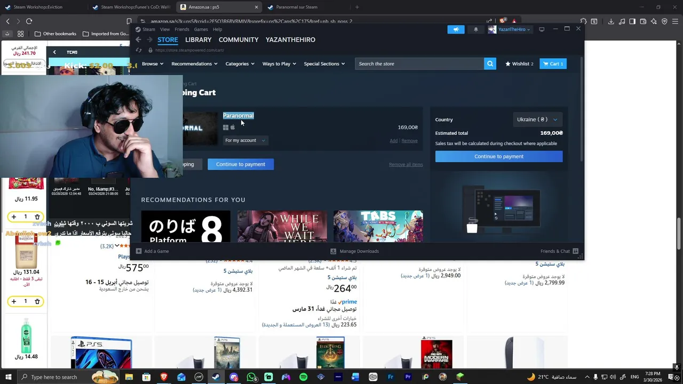Expand Ways to Play dropdown
683x384 pixels.
click(x=279, y=63)
